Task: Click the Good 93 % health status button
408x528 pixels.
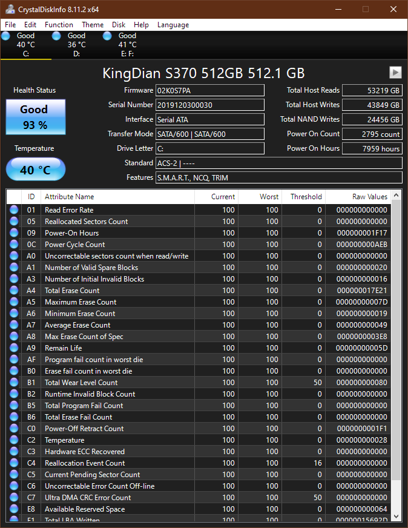Action: 36,117
